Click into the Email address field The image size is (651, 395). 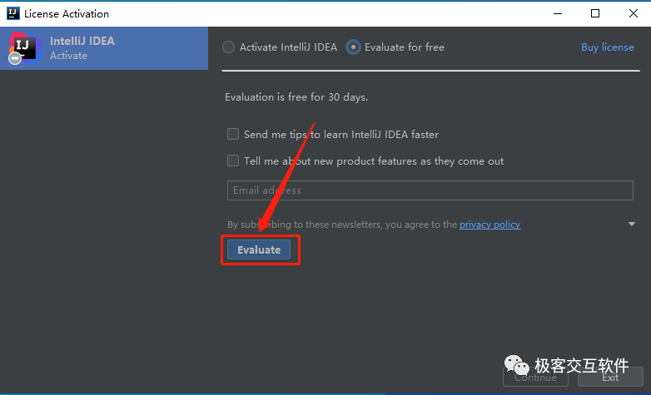430,190
